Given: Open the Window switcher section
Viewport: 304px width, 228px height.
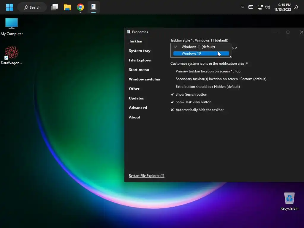Looking at the screenshot, I should pos(145,79).
